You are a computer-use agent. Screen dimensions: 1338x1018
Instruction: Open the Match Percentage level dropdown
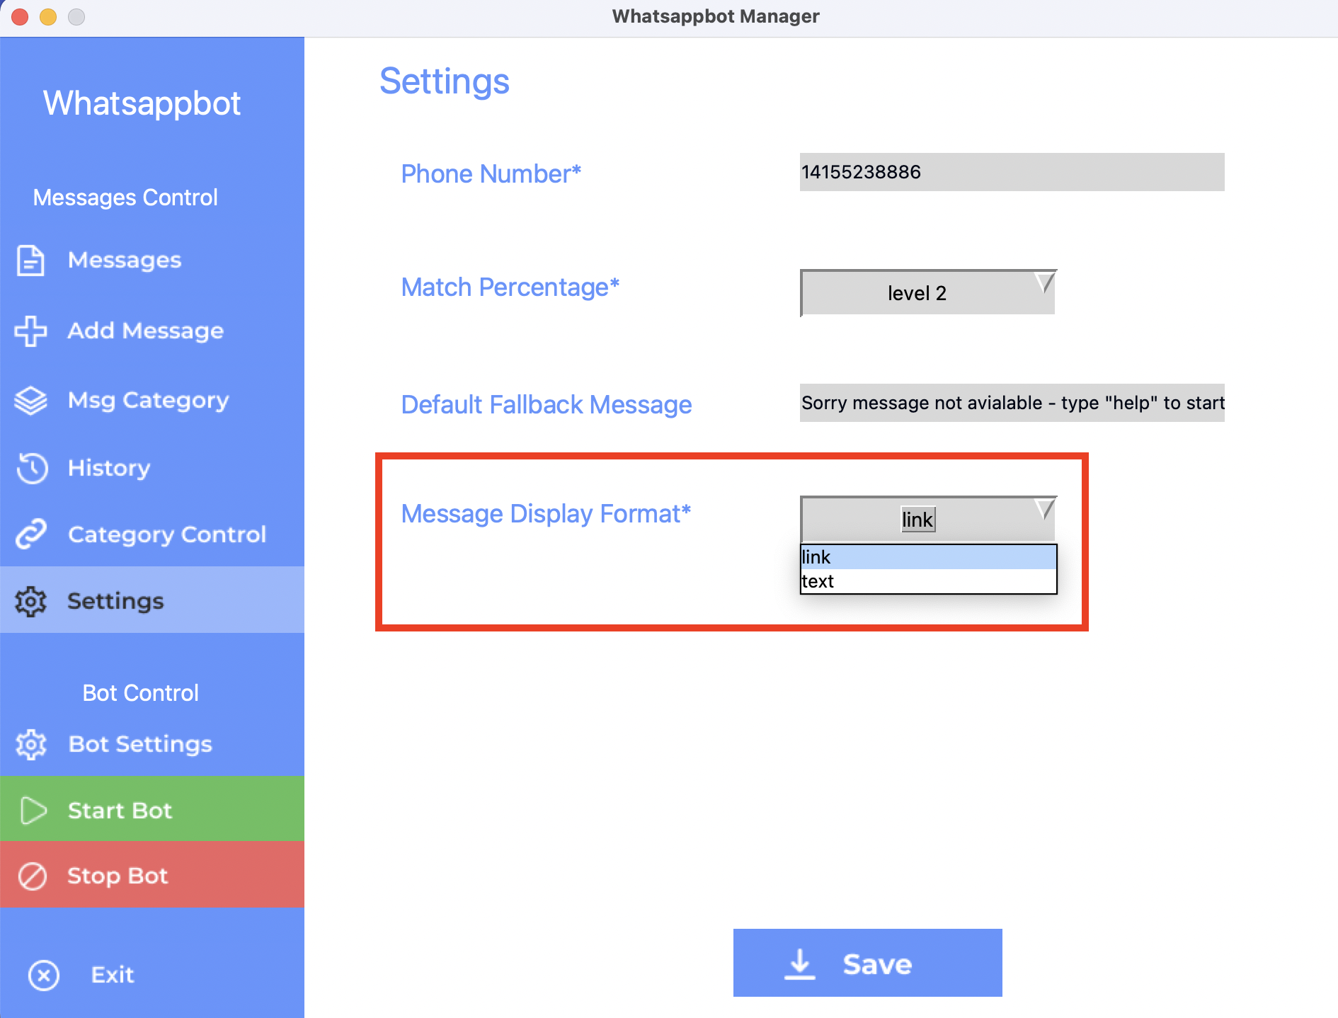point(928,292)
